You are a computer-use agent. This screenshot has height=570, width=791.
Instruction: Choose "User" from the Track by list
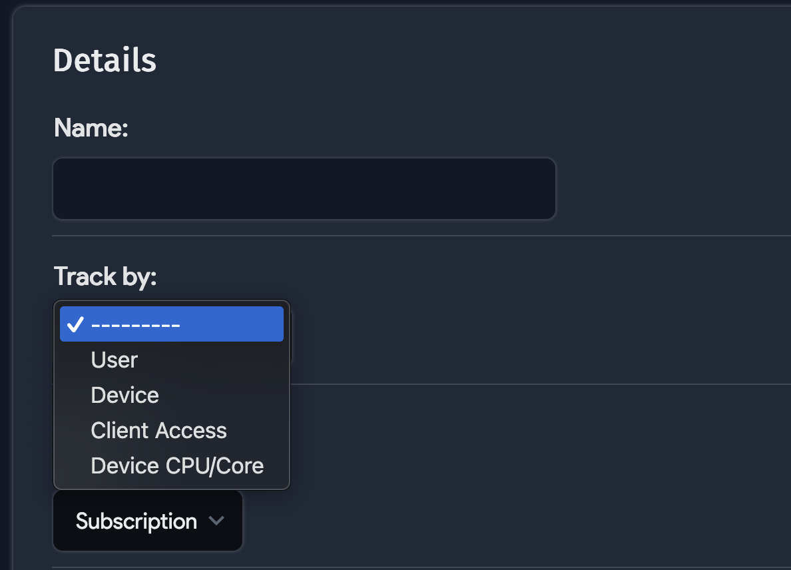(x=115, y=360)
